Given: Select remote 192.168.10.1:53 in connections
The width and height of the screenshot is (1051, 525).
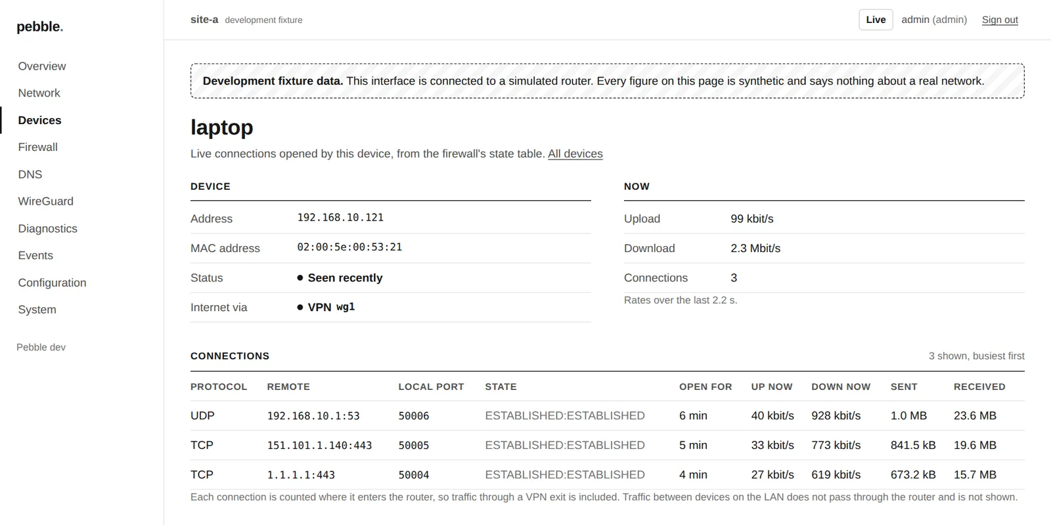Looking at the screenshot, I should [313, 416].
